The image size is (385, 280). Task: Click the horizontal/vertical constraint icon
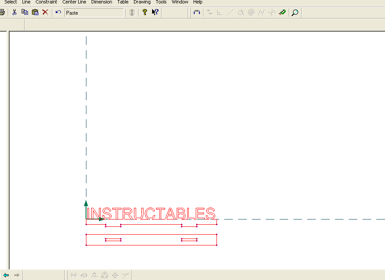click(x=210, y=12)
